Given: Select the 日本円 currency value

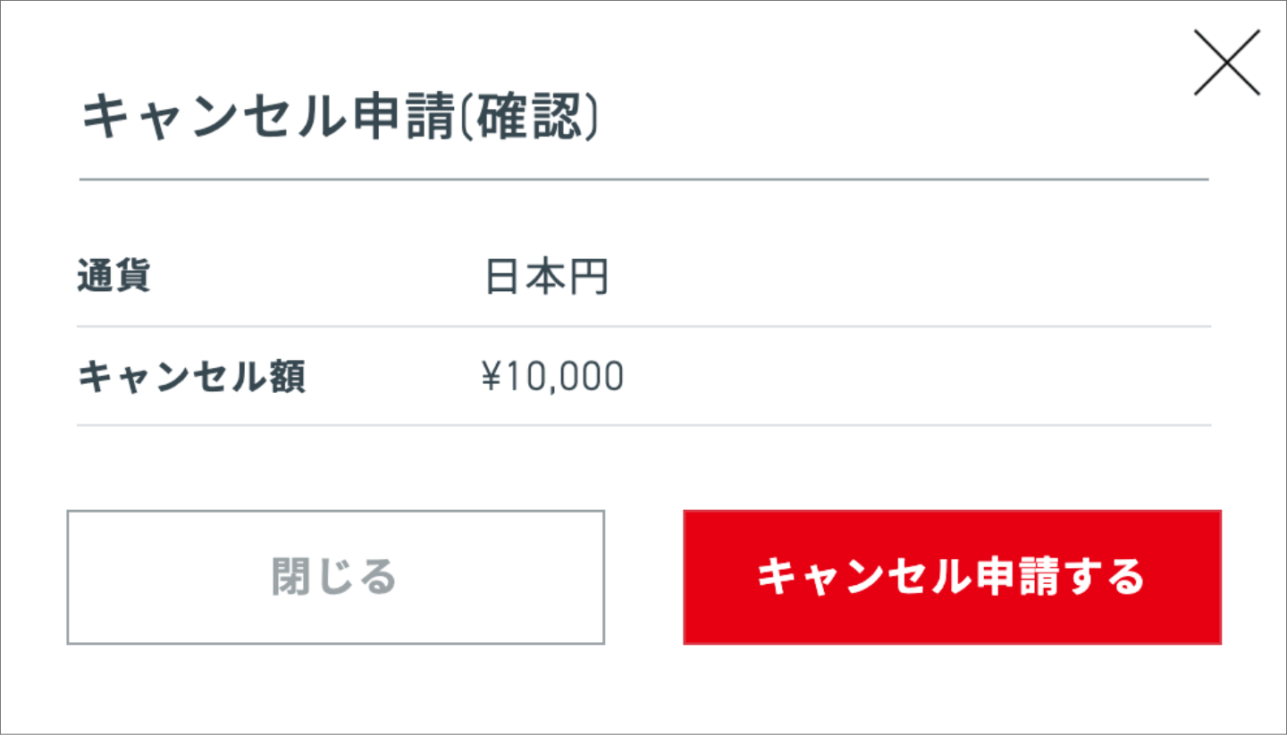Looking at the screenshot, I should (x=546, y=279).
